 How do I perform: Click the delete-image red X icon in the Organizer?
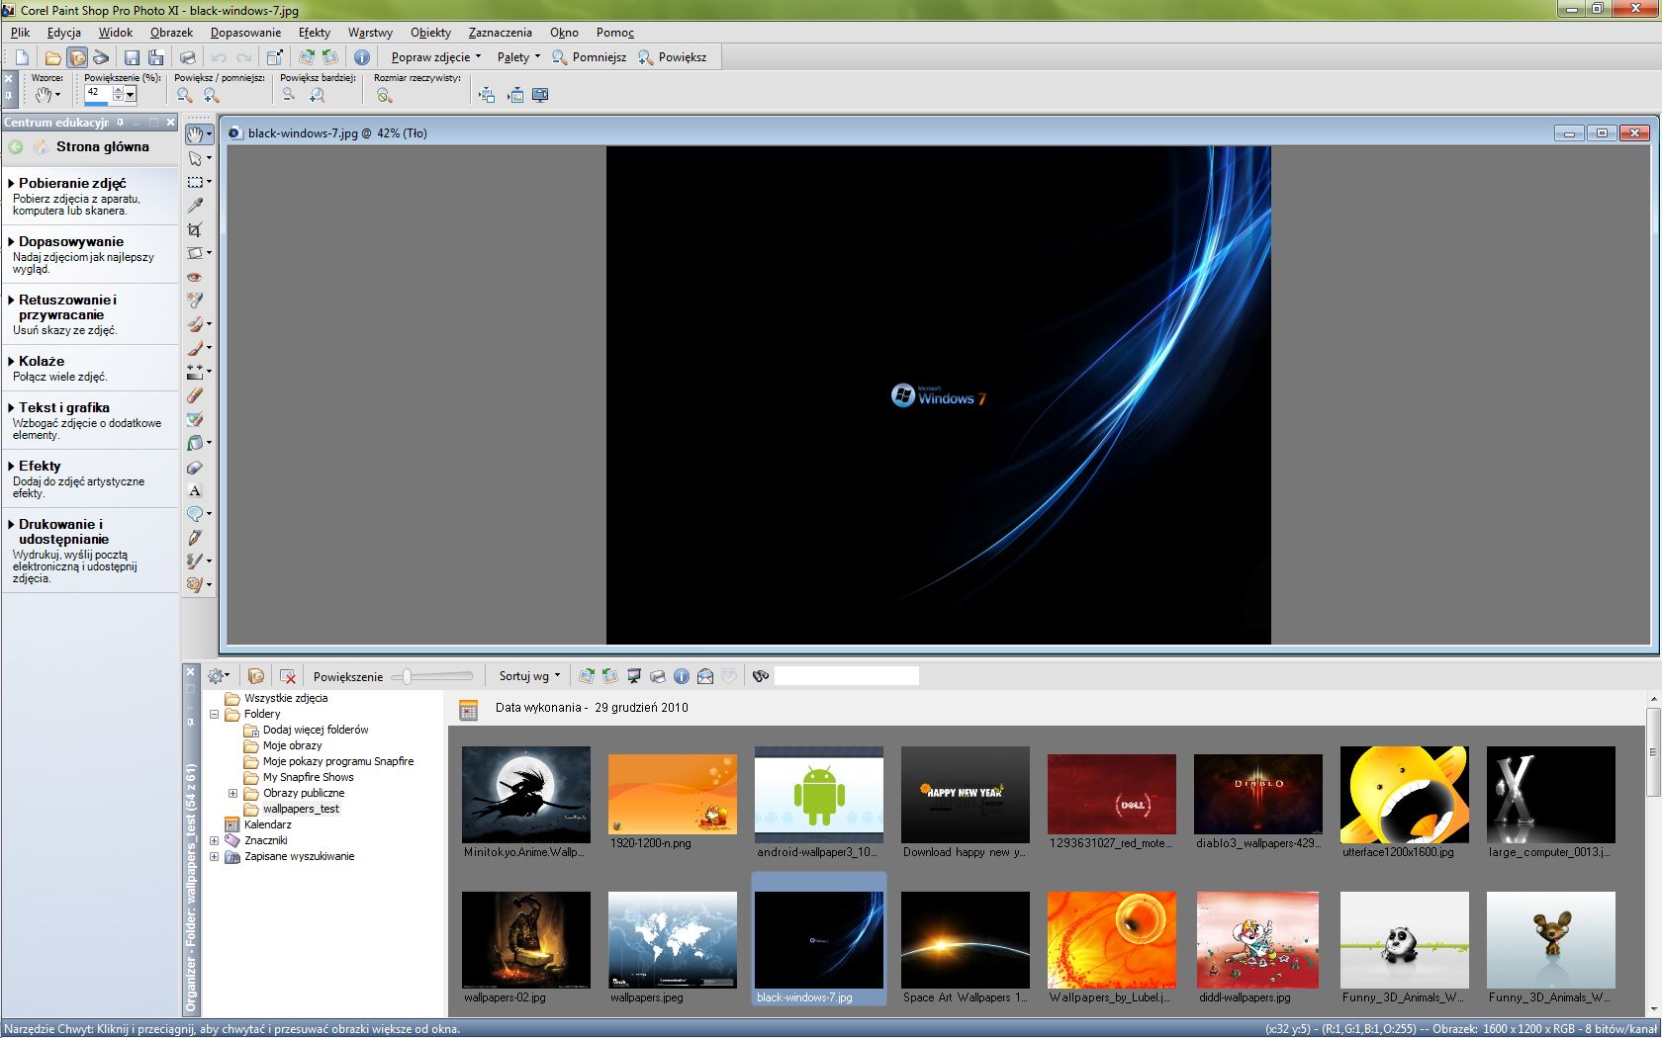pyautogui.click(x=288, y=676)
